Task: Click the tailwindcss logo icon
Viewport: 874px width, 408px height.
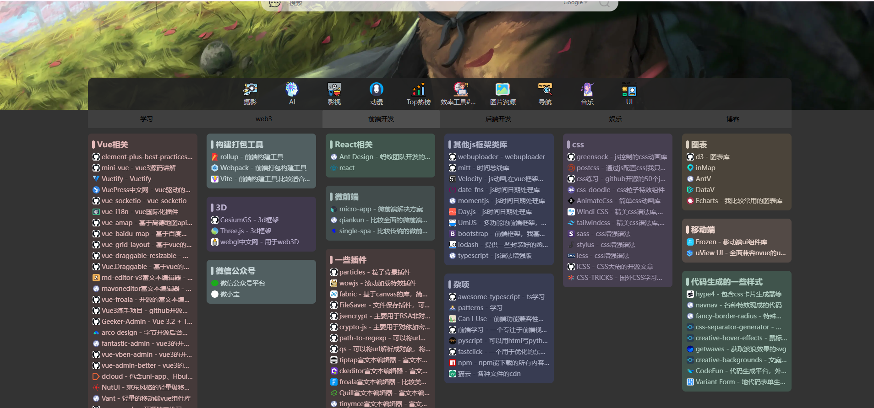Action: coord(571,223)
